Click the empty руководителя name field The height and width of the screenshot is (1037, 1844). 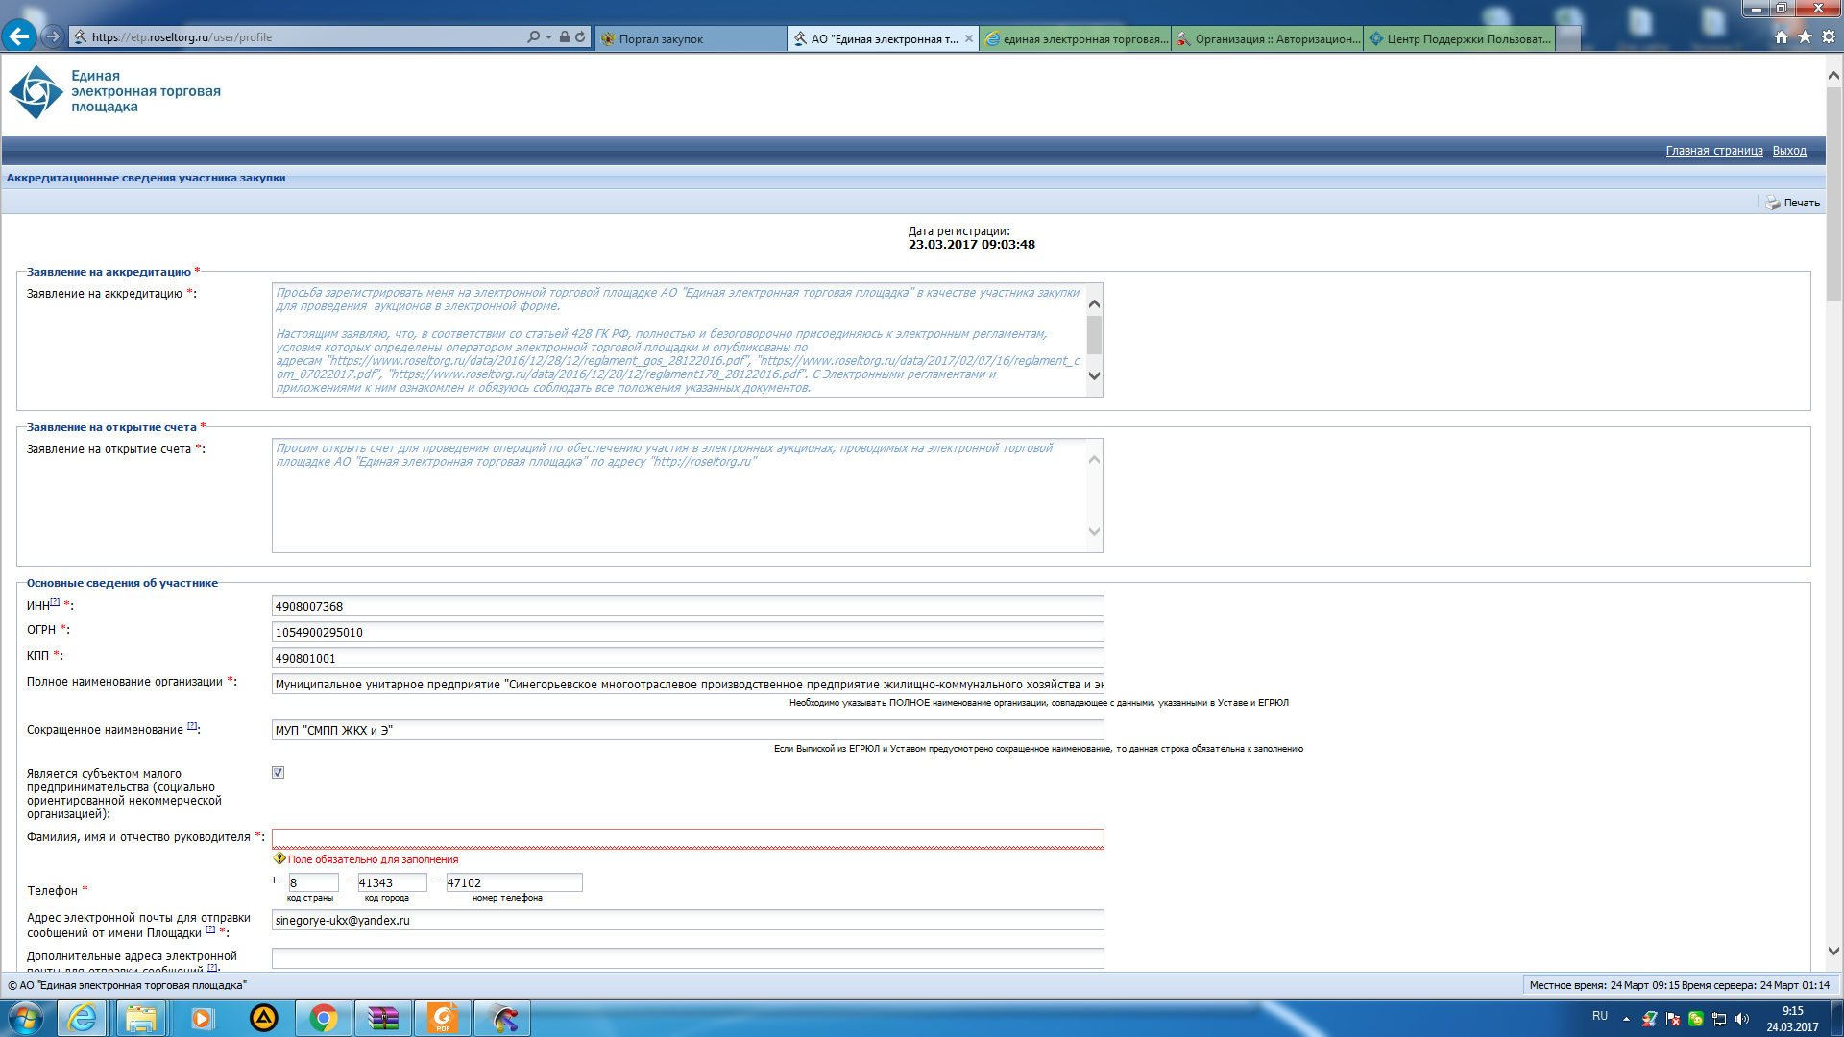click(687, 838)
